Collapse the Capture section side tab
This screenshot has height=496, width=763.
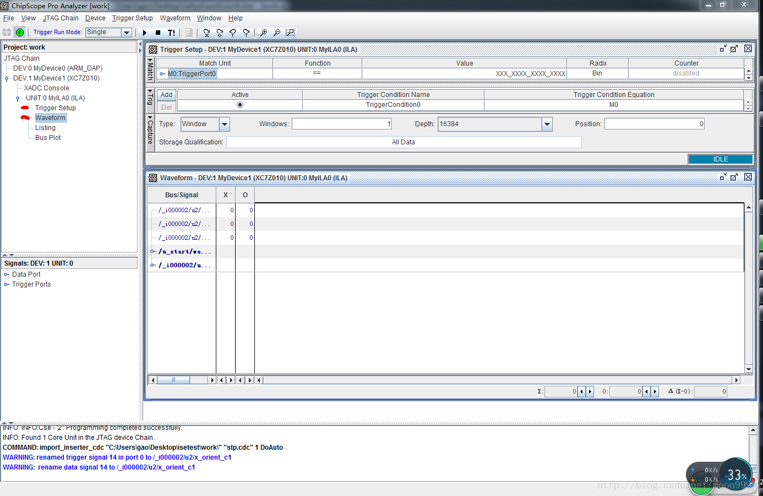pyautogui.click(x=150, y=130)
